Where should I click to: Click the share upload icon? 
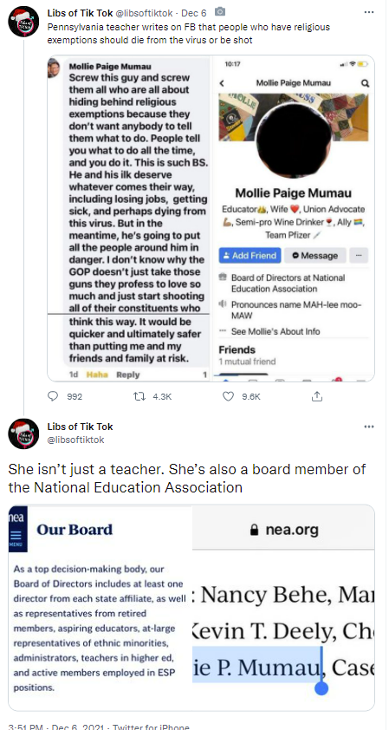click(317, 396)
